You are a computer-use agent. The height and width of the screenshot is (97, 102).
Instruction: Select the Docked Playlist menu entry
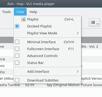(x=47, y=26)
